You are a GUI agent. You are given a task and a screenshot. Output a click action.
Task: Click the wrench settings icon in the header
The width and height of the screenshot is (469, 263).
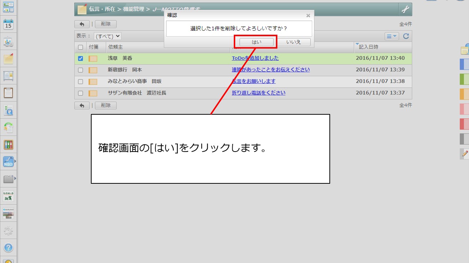(405, 9)
